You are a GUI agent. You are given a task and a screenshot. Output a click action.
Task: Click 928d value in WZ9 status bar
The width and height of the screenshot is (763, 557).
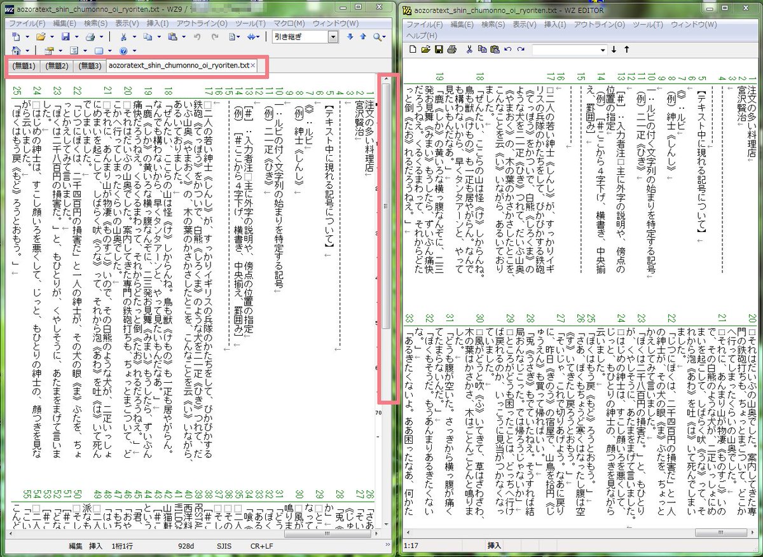pos(186,546)
